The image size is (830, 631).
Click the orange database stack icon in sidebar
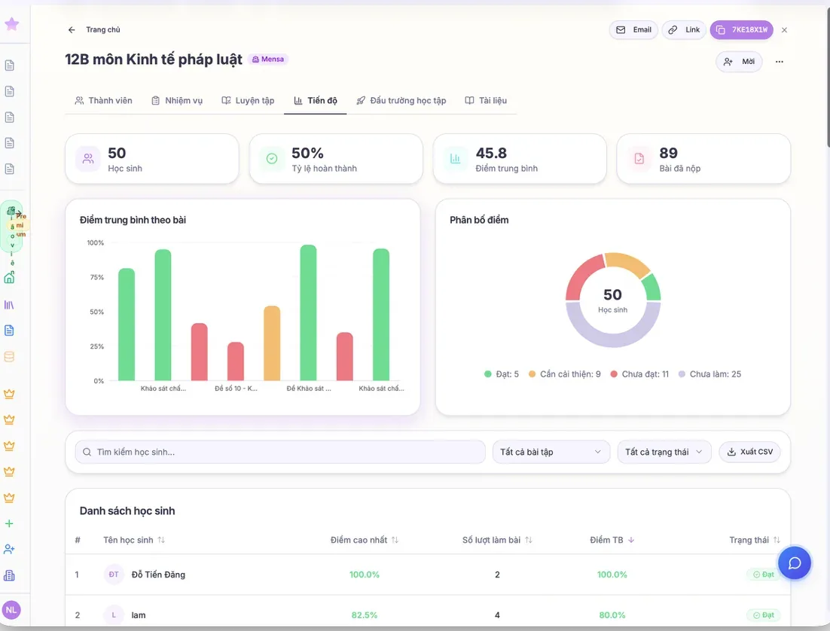pyautogui.click(x=9, y=357)
